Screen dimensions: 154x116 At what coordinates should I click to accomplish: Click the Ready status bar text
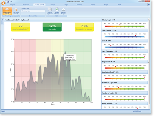(3, 111)
